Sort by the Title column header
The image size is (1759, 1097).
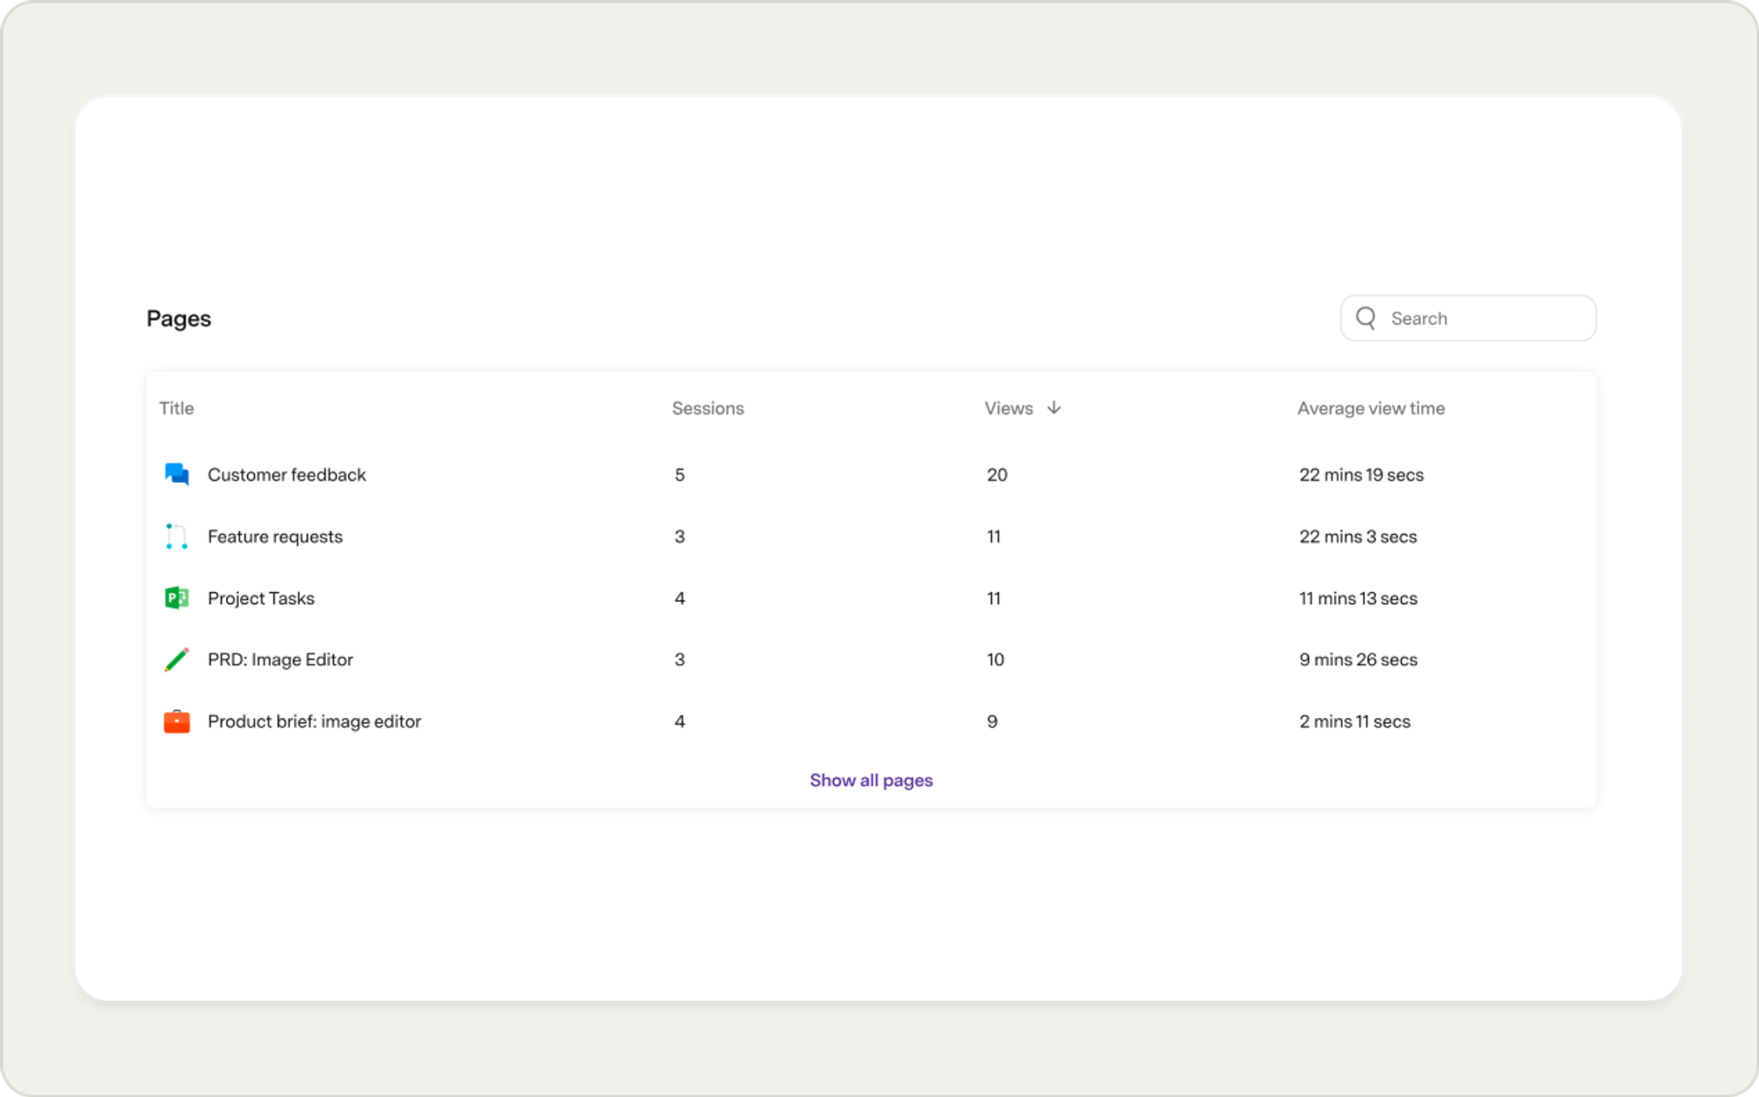pos(176,408)
